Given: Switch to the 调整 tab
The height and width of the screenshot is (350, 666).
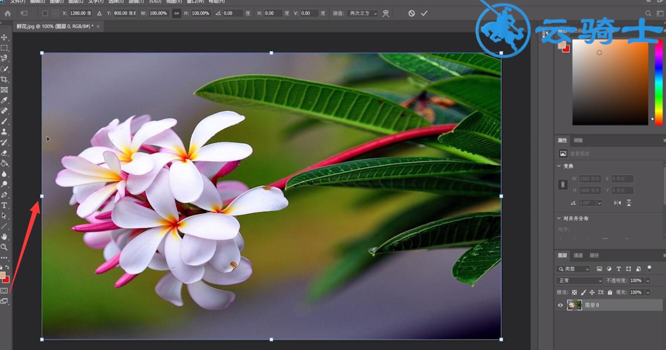Looking at the screenshot, I should pos(578,141).
